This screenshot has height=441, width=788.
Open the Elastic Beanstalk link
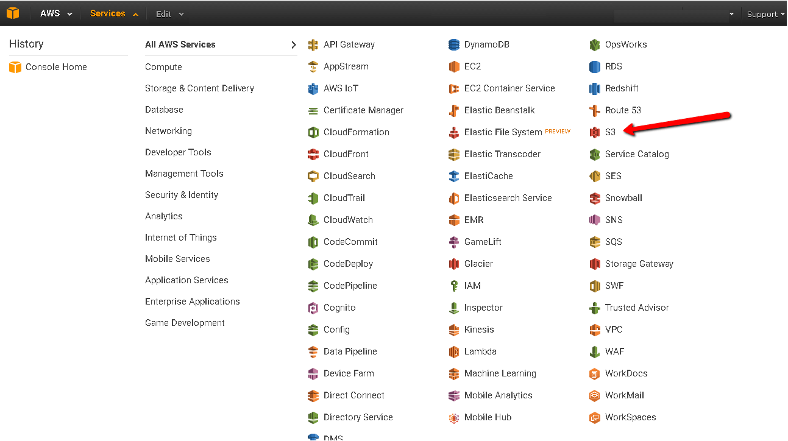(x=500, y=110)
